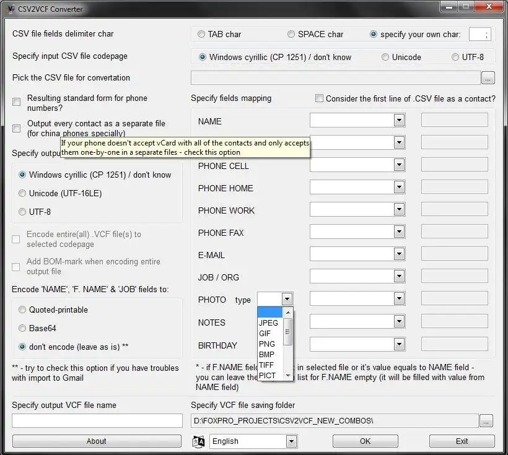Click the language translation icon beside English
Screen dimensions: 508x455
(198, 441)
